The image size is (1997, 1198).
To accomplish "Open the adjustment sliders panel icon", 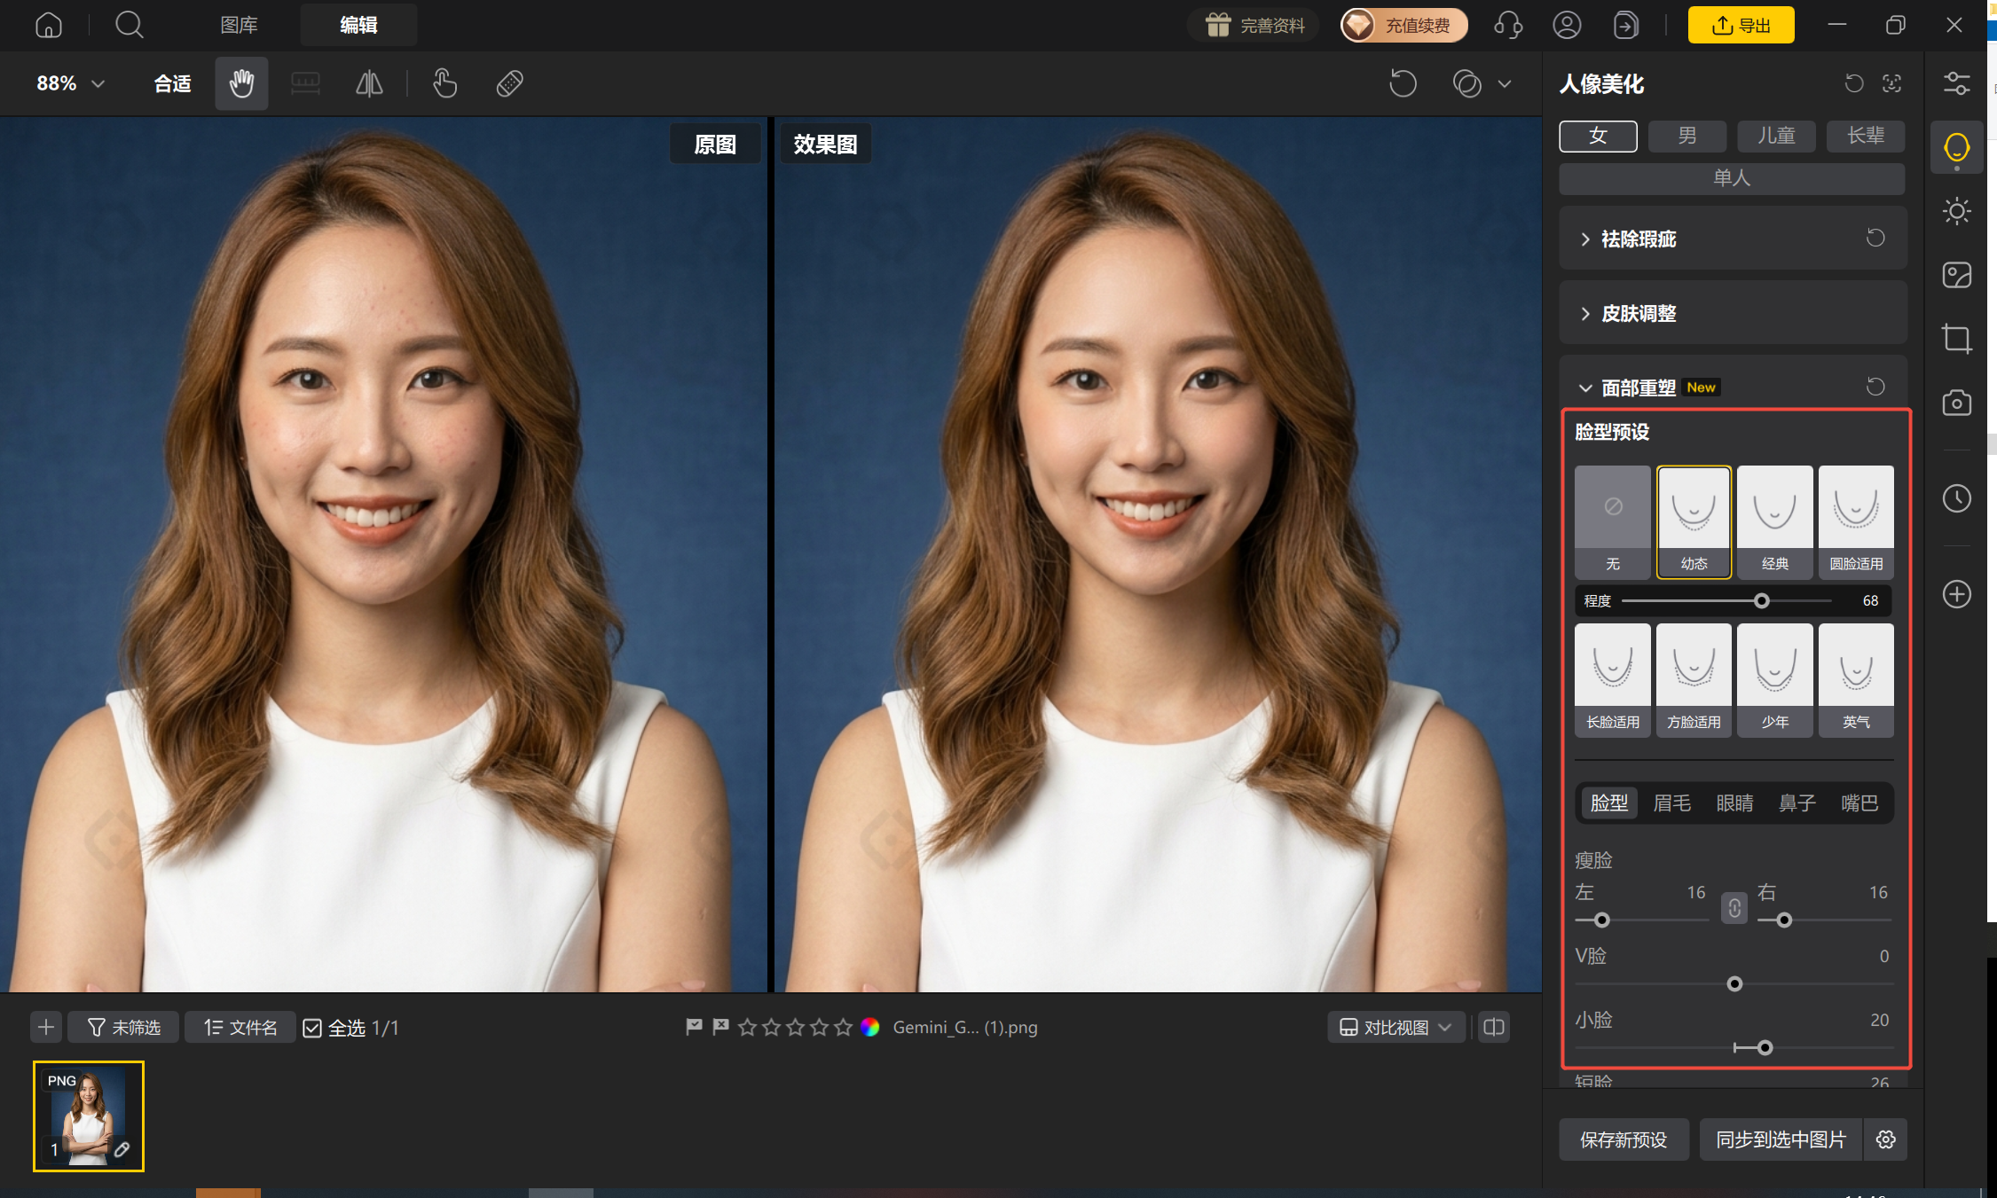I will 1956,83.
